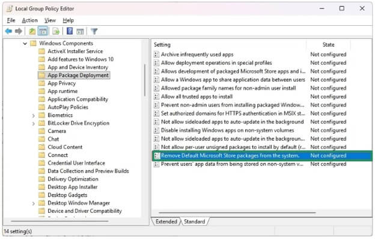Screen dimensions: 375x239
Task: Click the Forward arrow toolbar icon
Action: [x=19, y=31]
